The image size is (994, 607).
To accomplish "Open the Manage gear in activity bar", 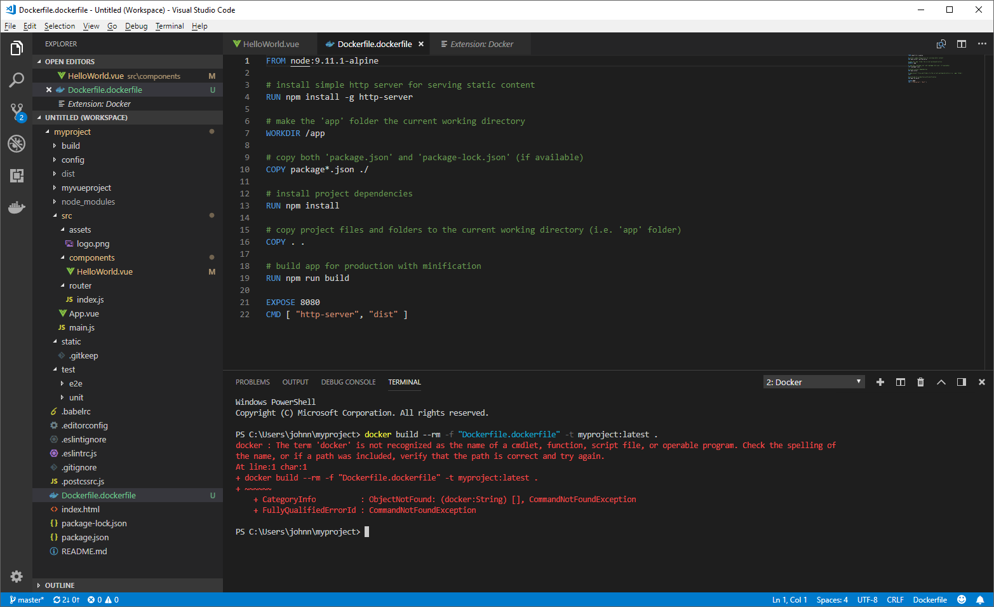I will (17, 576).
